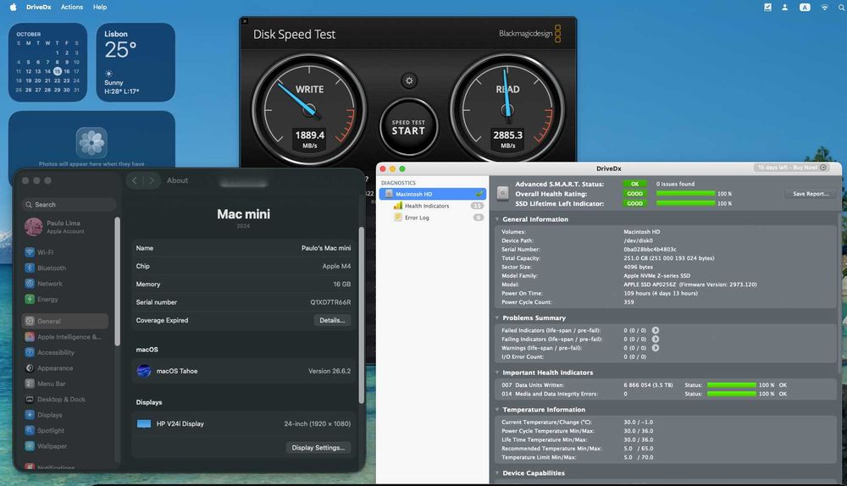Screen dimensions: 847x486
Task: Click the Macintosh HD drive icon in sidebar
Action: [x=389, y=194]
